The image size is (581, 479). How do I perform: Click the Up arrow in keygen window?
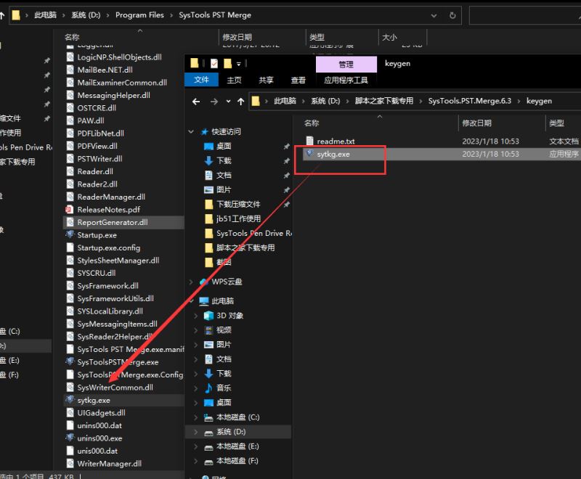click(x=241, y=101)
